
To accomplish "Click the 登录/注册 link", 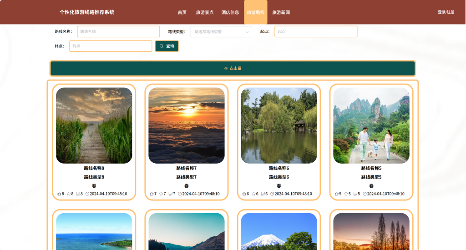I will pos(446,12).
